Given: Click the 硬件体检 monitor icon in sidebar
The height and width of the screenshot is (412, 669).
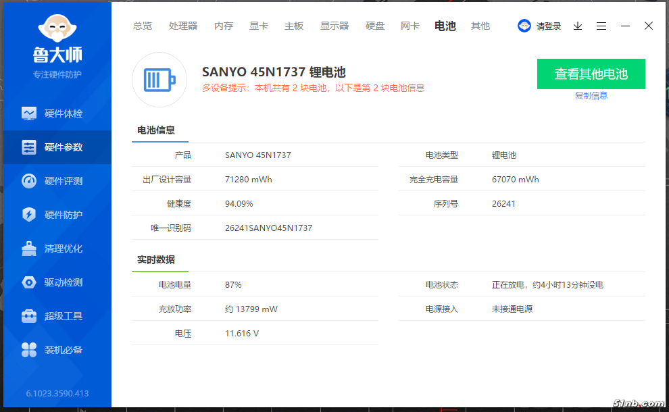Looking at the screenshot, I should coord(29,113).
